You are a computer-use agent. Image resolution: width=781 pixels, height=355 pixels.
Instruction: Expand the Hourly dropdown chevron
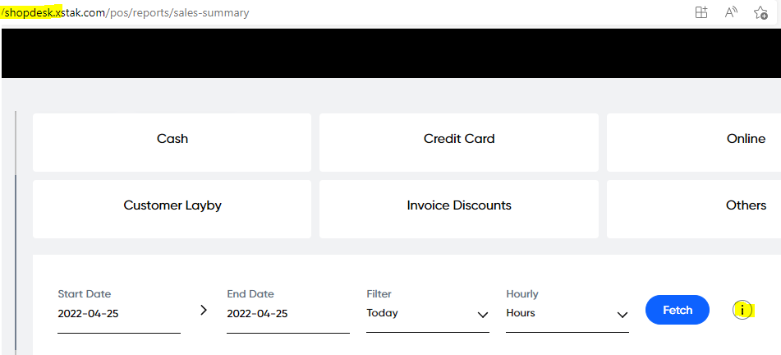[623, 314]
